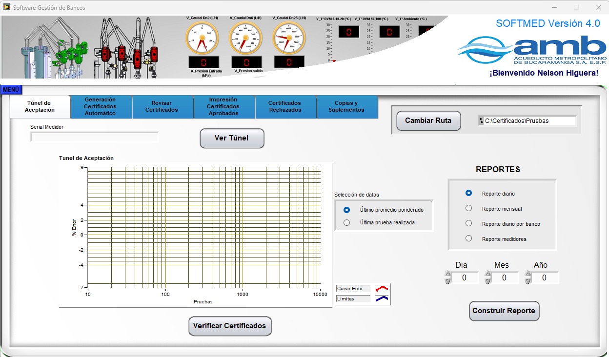Click the Ver Túnel button
The height and width of the screenshot is (357, 609).
click(232, 138)
